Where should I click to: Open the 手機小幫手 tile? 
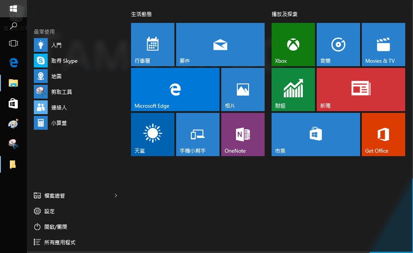coord(197,135)
